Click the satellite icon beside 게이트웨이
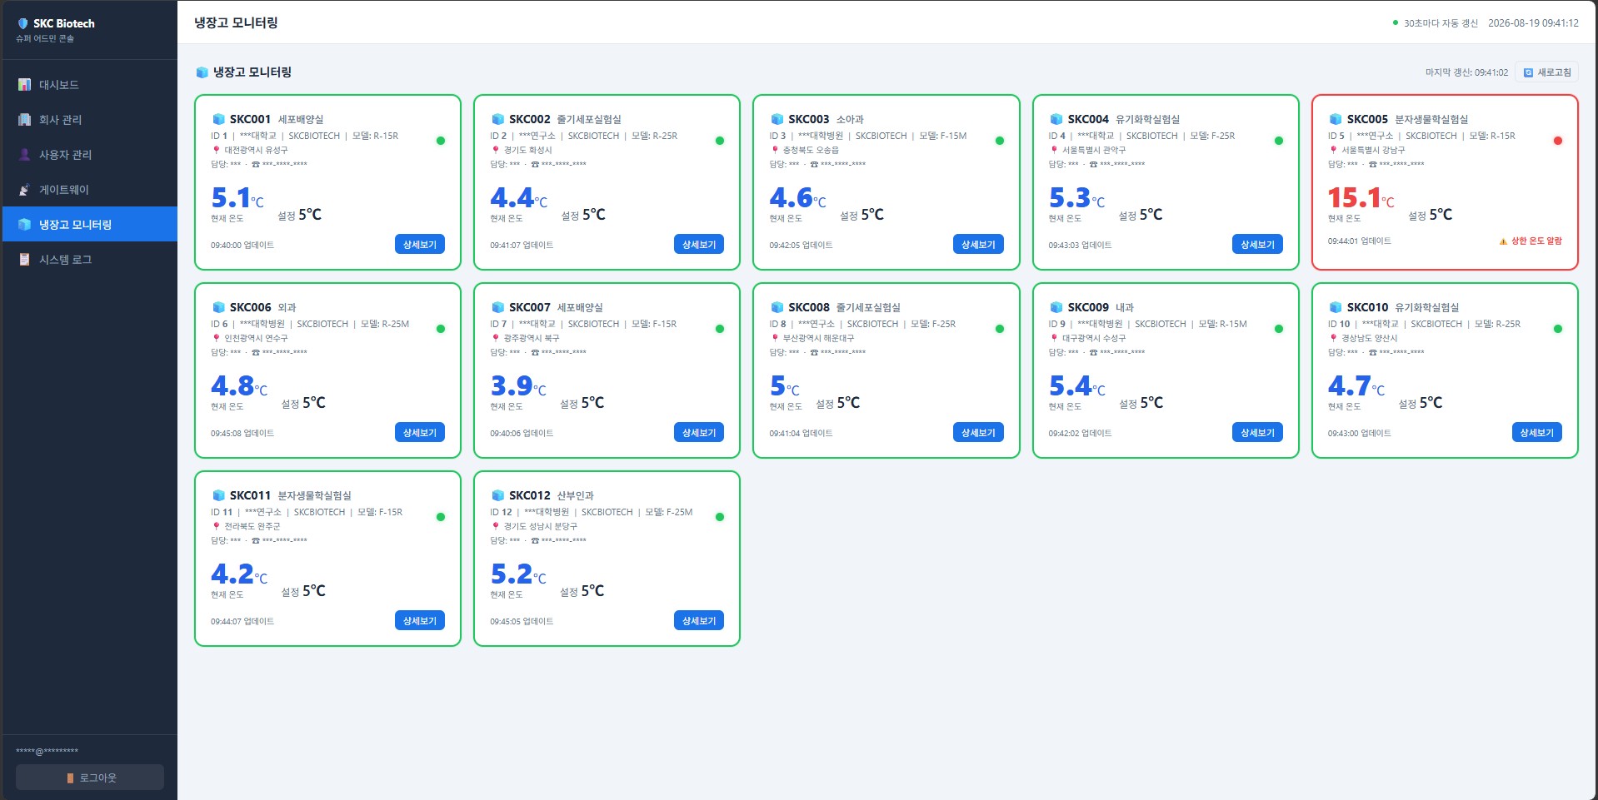Image resolution: width=1598 pixels, height=800 pixels. (24, 190)
